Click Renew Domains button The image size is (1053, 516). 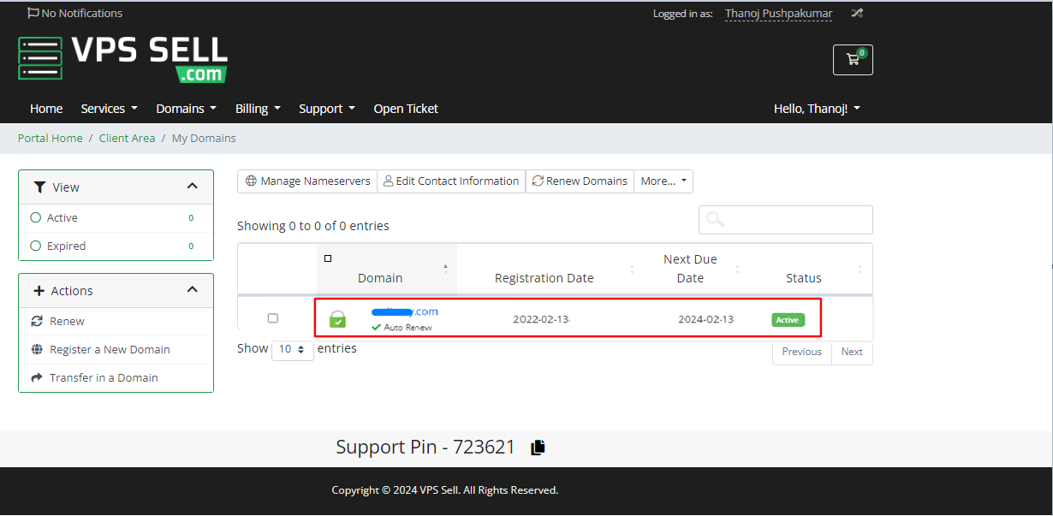point(580,181)
